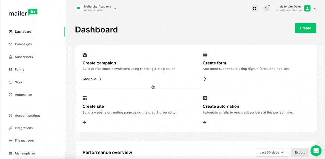Expand the MailerLite Academy account switcher
325x159 pixels.
pyautogui.click(x=115, y=8)
